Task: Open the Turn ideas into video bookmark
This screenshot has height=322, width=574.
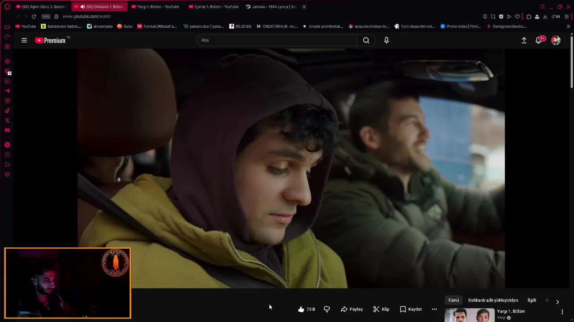Action: tap(414, 26)
